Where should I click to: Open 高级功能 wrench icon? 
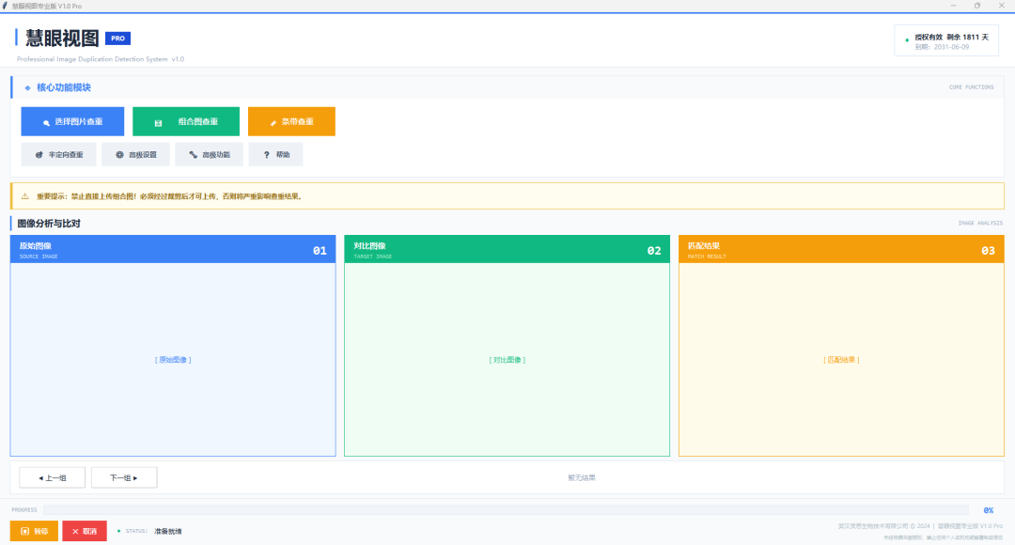click(193, 155)
